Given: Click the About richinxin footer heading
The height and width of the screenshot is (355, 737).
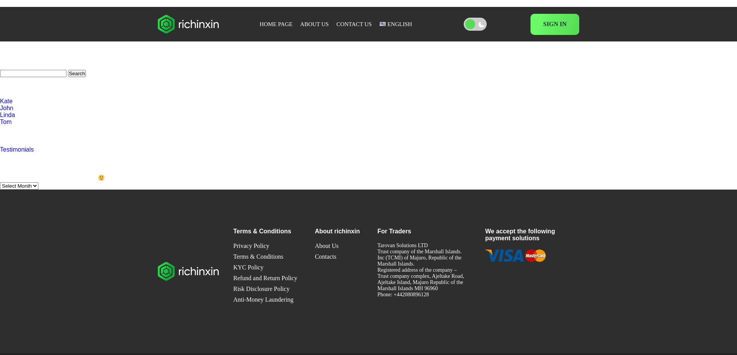Looking at the screenshot, I should pyautogui.click(x=337, y=231).
